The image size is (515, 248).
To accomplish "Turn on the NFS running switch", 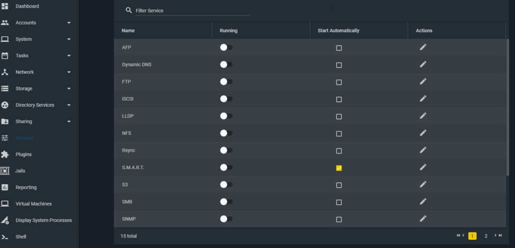I will (226, 133).
